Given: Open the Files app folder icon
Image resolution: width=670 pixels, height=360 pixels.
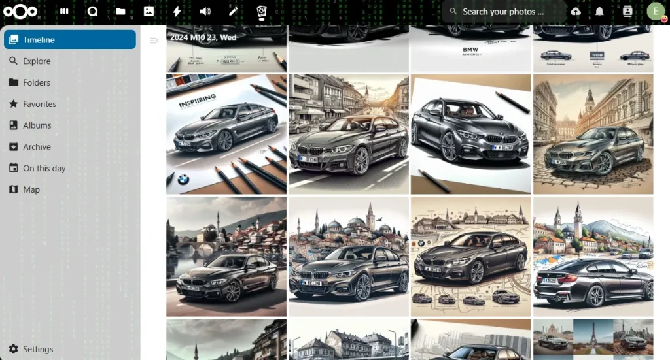Looking at the screenshot, I should click(x=120, y=12).
